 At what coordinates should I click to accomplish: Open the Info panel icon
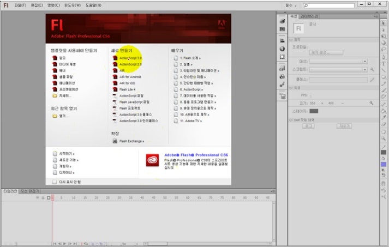282,49
